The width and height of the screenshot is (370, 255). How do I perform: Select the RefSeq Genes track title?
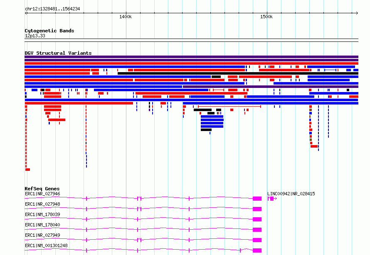pos(42,189)
